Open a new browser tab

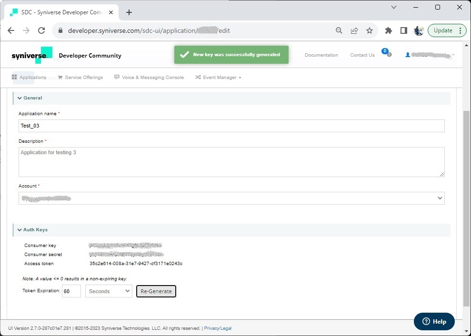tap(129, 12)
